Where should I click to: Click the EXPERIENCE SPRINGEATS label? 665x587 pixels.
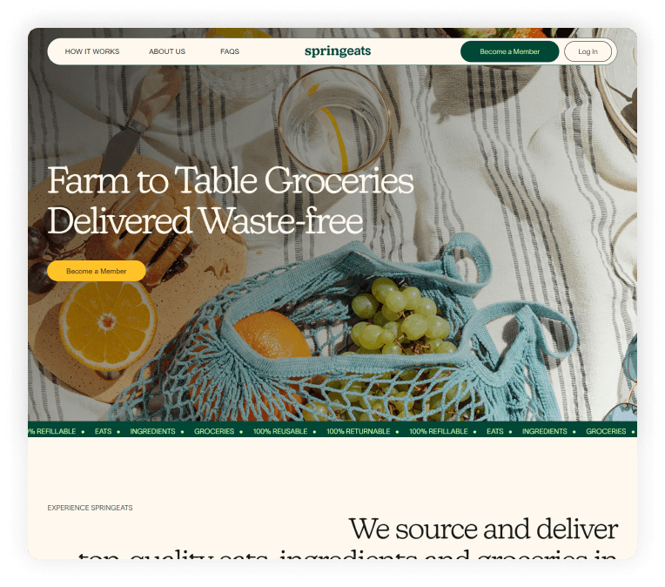(x=90, y=508)
